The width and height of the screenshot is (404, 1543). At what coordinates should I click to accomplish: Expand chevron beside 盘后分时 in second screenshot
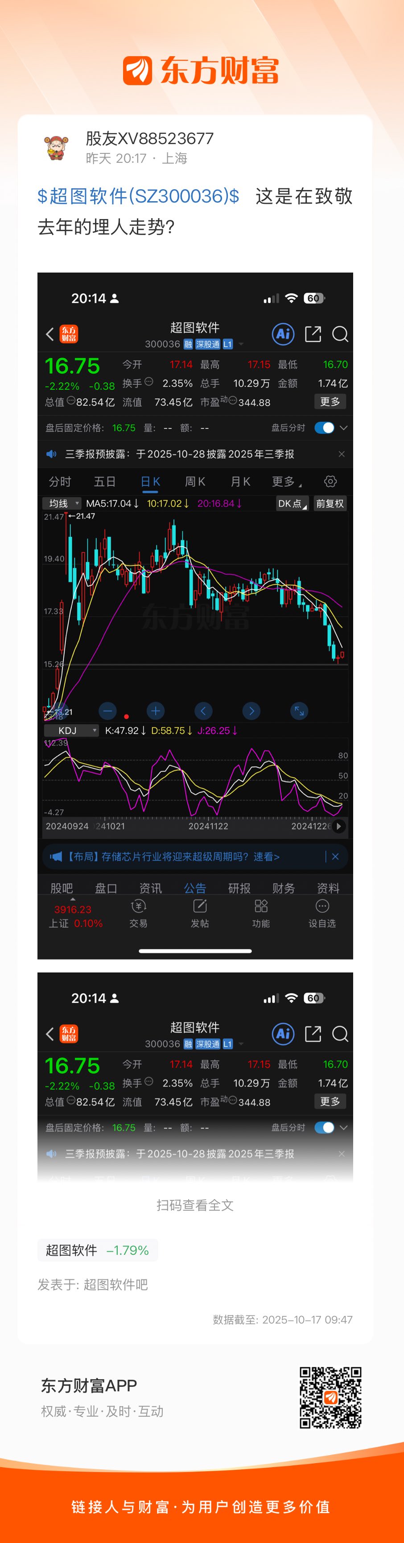343,1127
